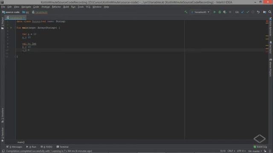Open the Messages tool window tab

[14, 147]
